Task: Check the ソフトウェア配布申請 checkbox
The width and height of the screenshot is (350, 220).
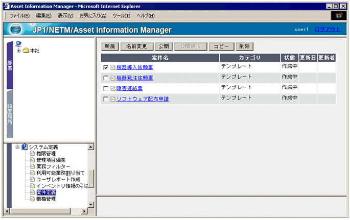Action: point(106,99)
